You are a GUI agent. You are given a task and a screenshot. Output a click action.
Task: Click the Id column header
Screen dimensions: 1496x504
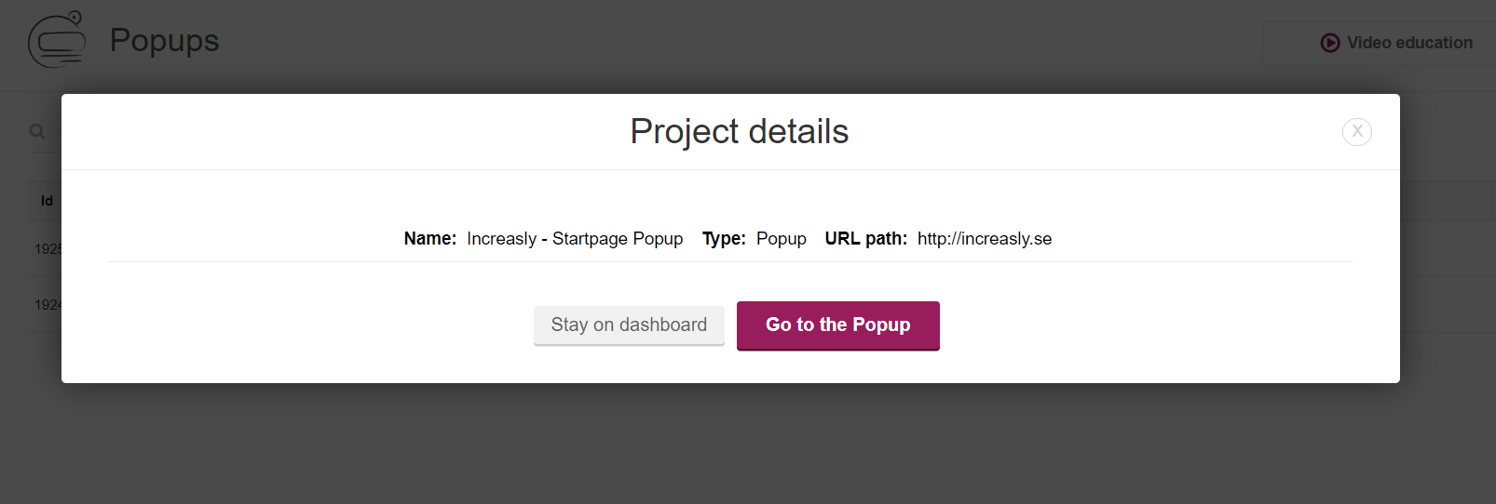[47, 201]
